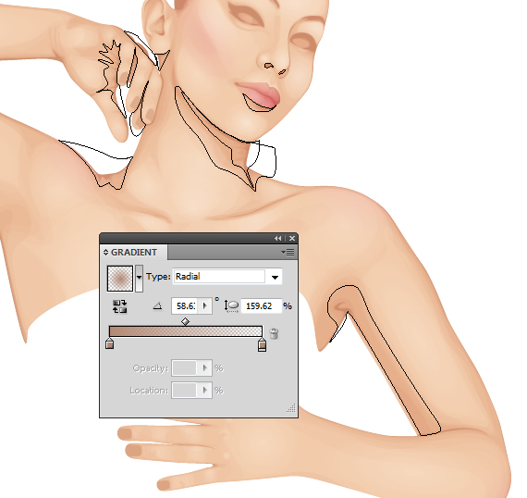This screenshot has width=527, height=498.
Task: Open the Opacity value flyout arrow
Action: (204, 368)
